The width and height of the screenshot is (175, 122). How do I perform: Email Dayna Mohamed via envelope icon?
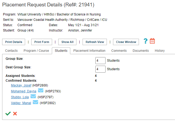[41, 90]
